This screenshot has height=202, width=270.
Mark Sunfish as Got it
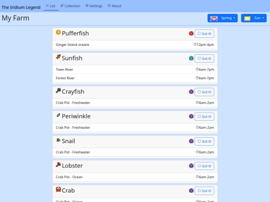point(204,58)
